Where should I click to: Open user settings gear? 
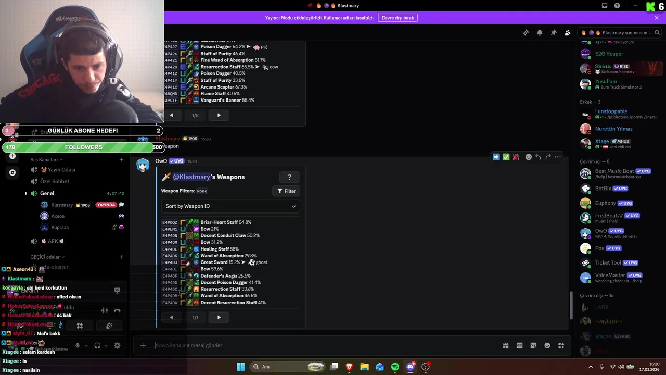pos(117,345)
